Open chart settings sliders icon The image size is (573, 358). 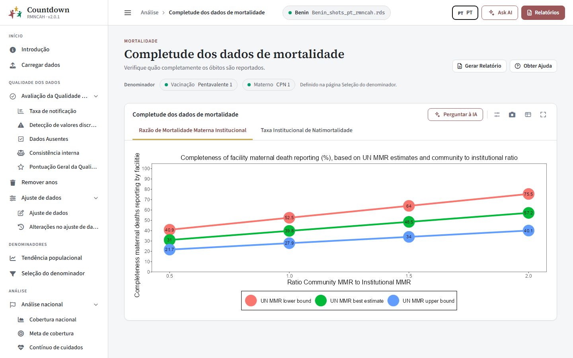[x=497, y=115]
